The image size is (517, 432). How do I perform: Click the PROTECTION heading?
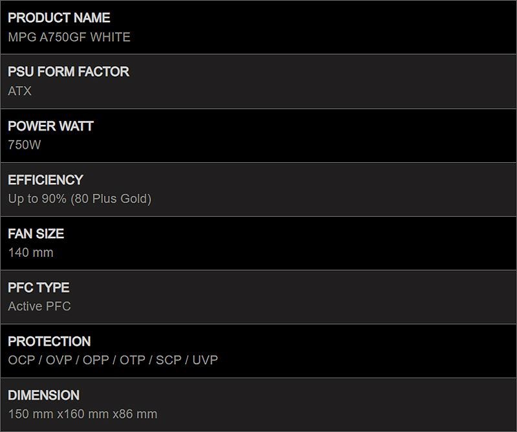[x=49, y=341]
